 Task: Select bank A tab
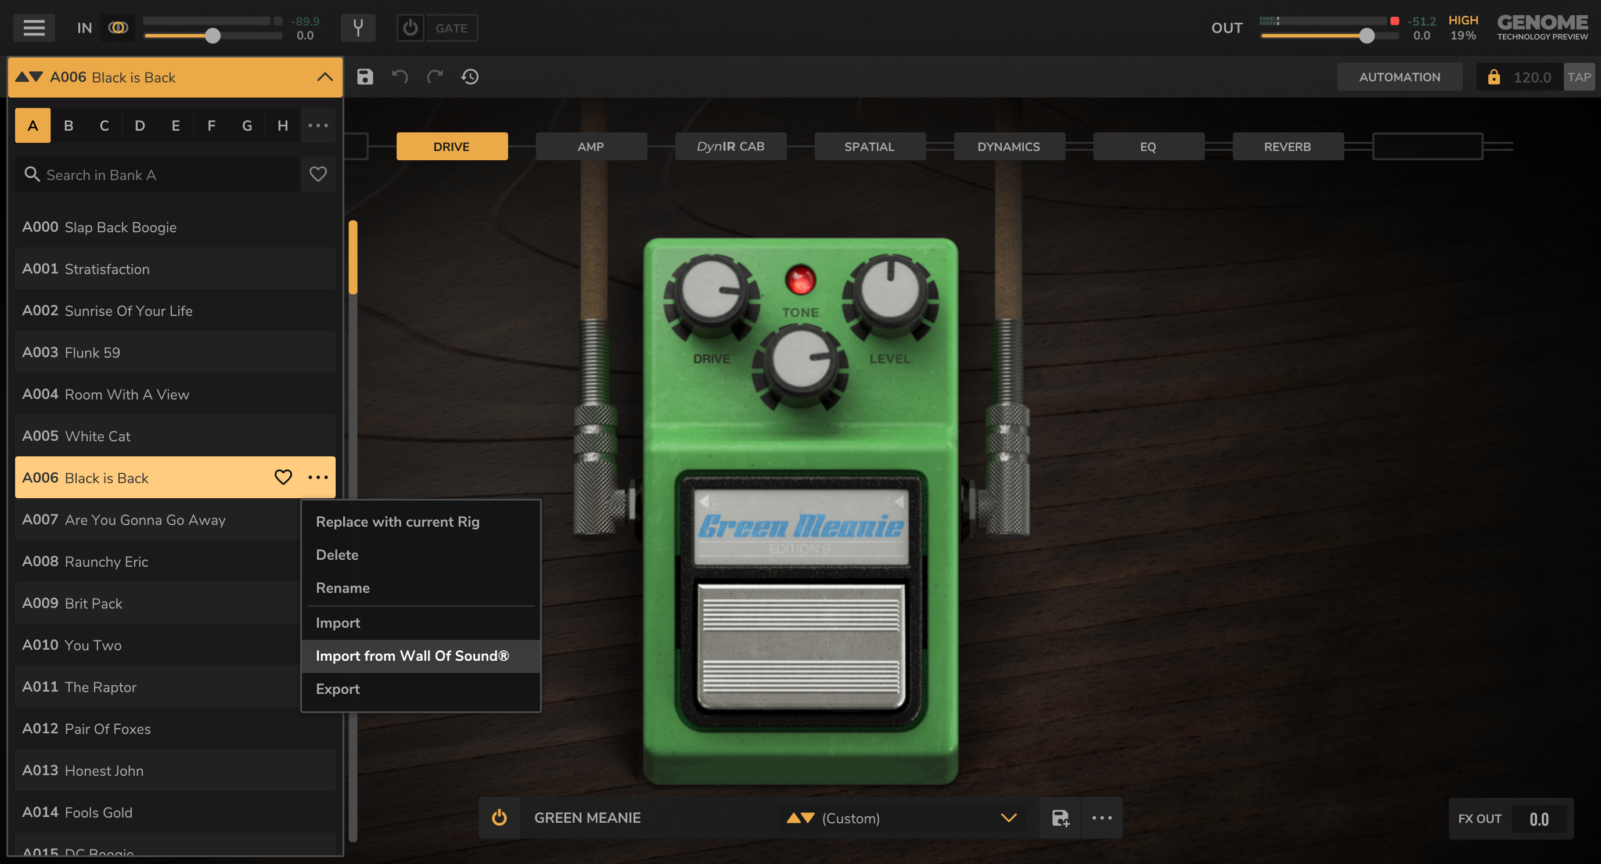tap(33, 125)
